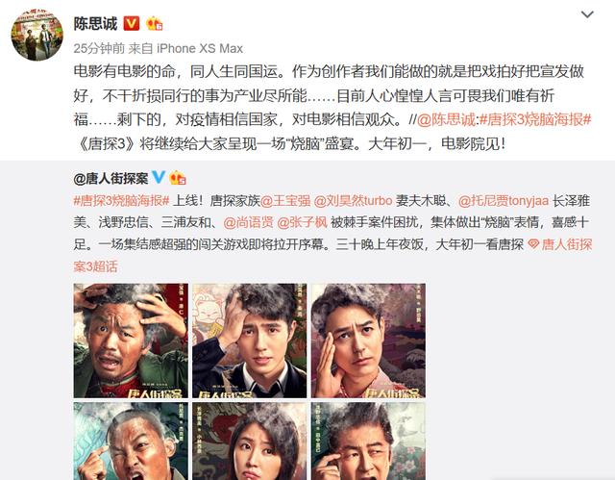The image size is (615, 480).
Task: Open the @王宝强 mention
Action: coord(285,200)
